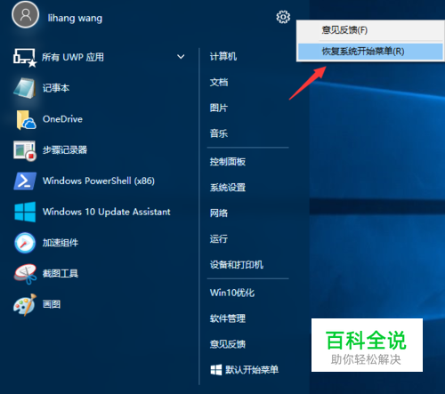This screenshot has width=445, height=394.
Task: Click the Windows PowerShell (x86) label
Action: 99,181
